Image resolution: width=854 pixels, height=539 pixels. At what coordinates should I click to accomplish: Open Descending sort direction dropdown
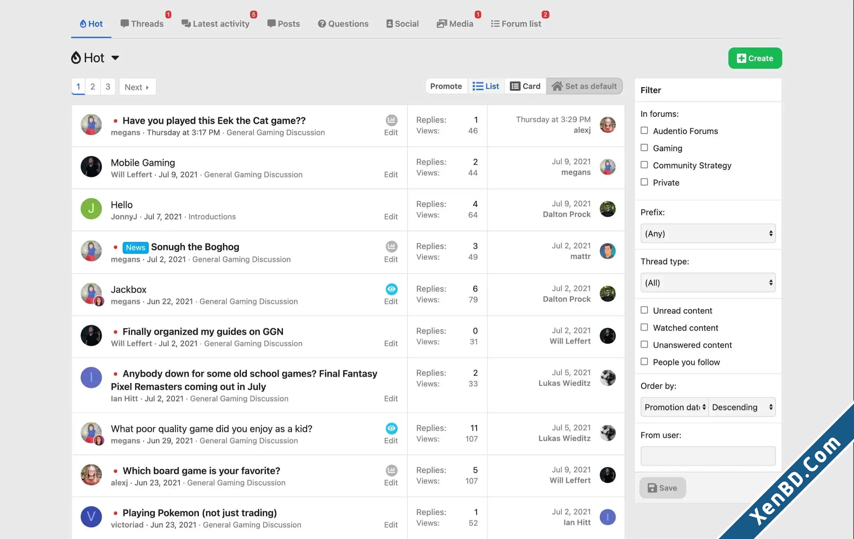[741, 407]
